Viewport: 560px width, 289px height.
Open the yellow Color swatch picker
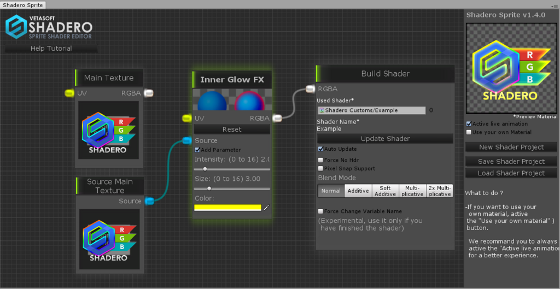pyautogui.click(x=228, y=208)
